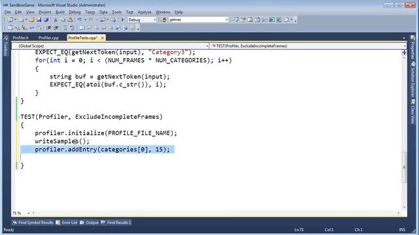
Task: Expand the Undo history dropdown arrow
Action: [x=85, y=20]
